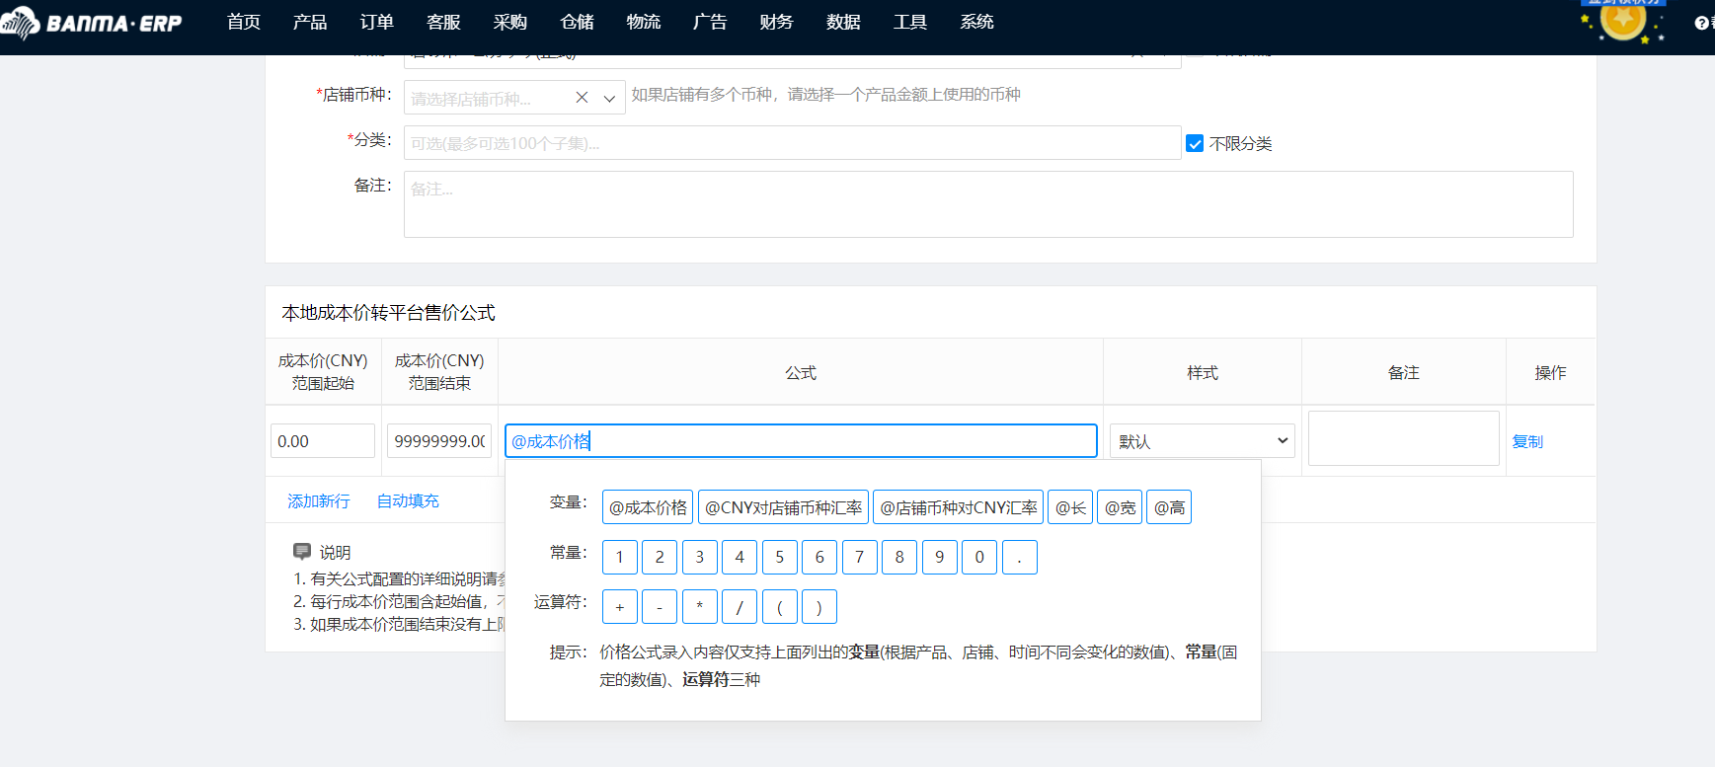Click the 分类 selection field
The width and height of the screenshot is (1715, 767).
[793, 142]
